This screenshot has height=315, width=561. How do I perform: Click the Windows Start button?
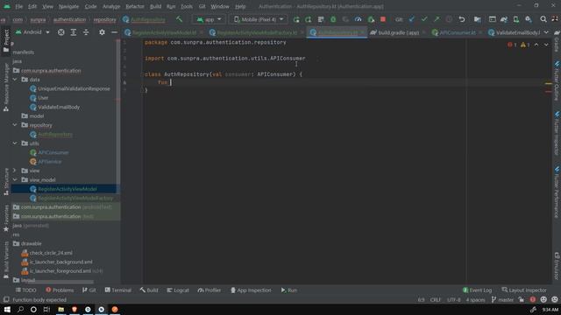7,309
